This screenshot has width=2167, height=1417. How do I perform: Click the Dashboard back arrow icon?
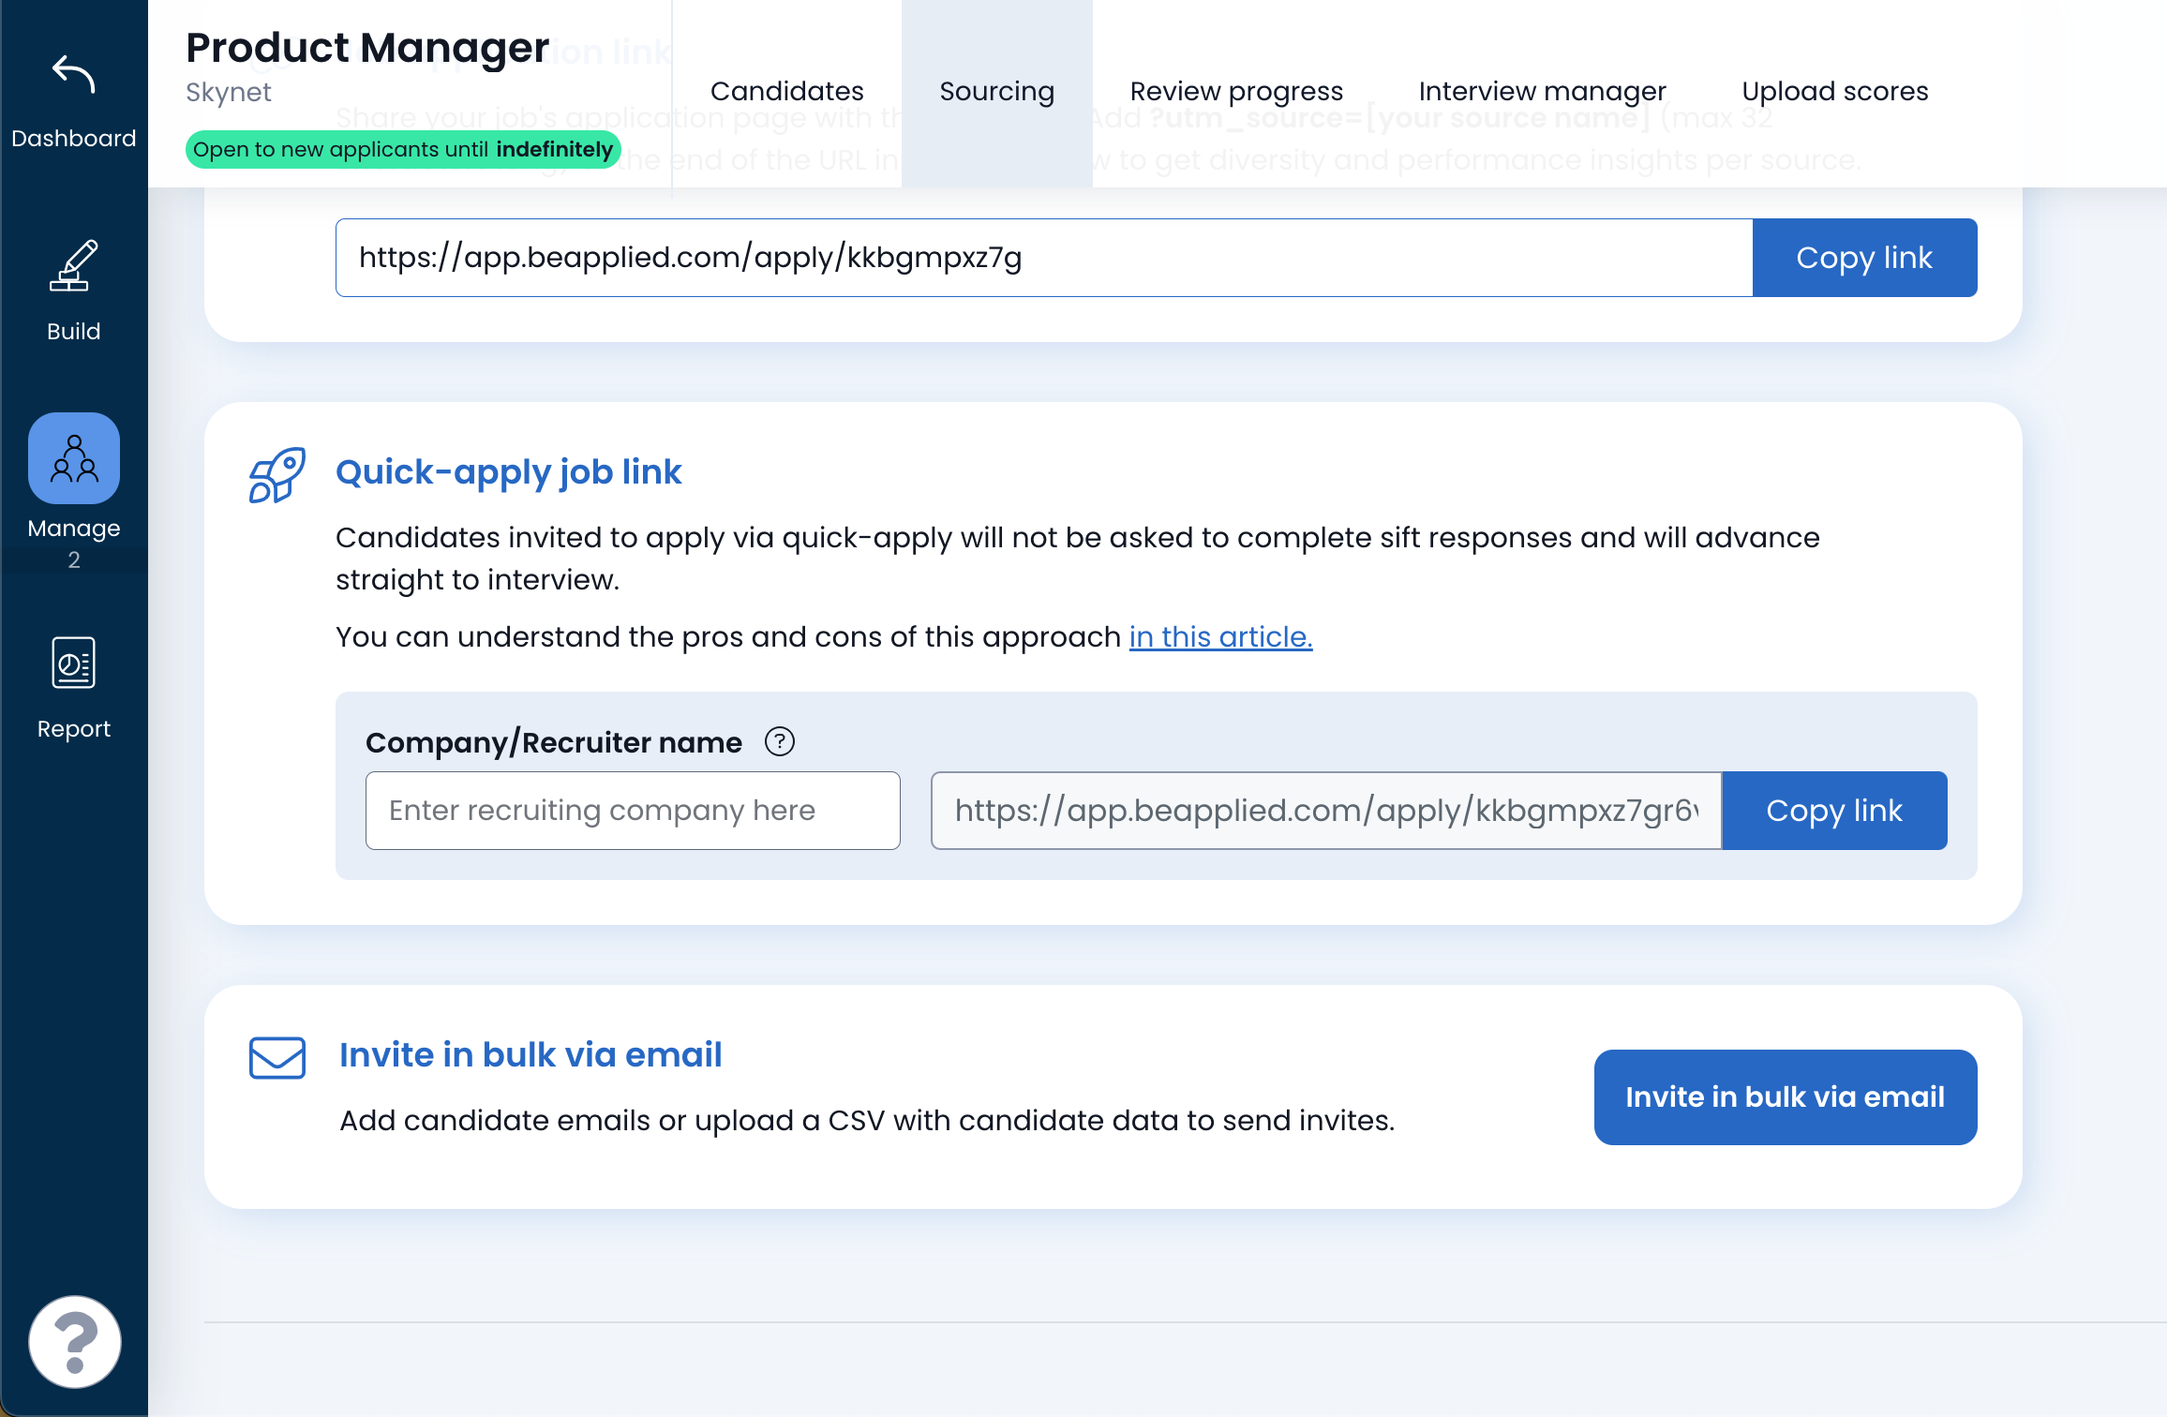click(73, 75)
